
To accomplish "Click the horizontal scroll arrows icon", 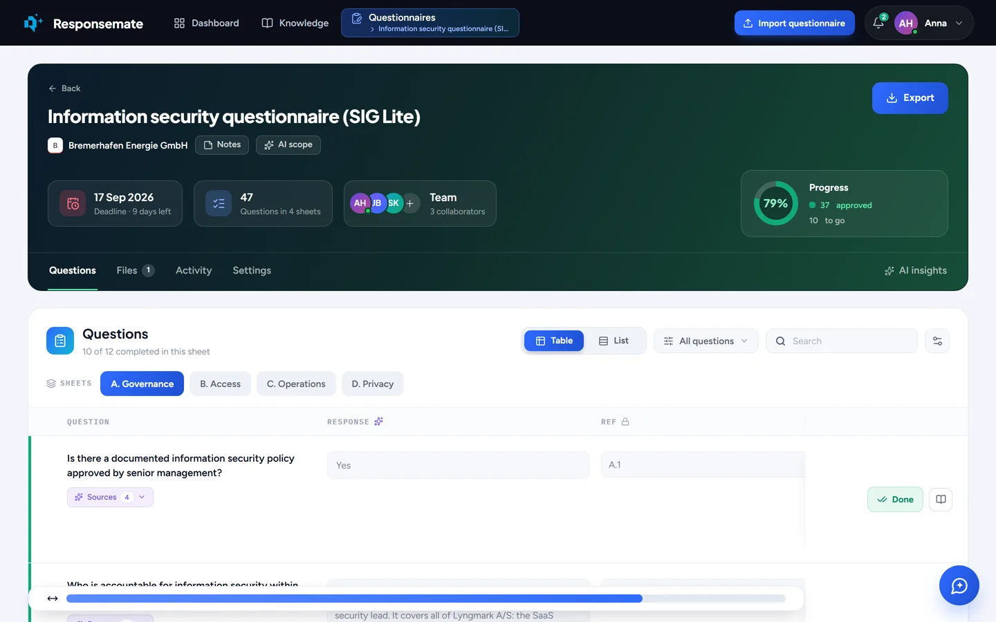I will click(53, 599).
